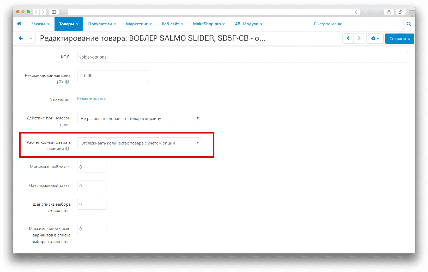Viewport: 428px width, 272px height.
Task: Click the Быстрое меню link
Action: (328, 24)
